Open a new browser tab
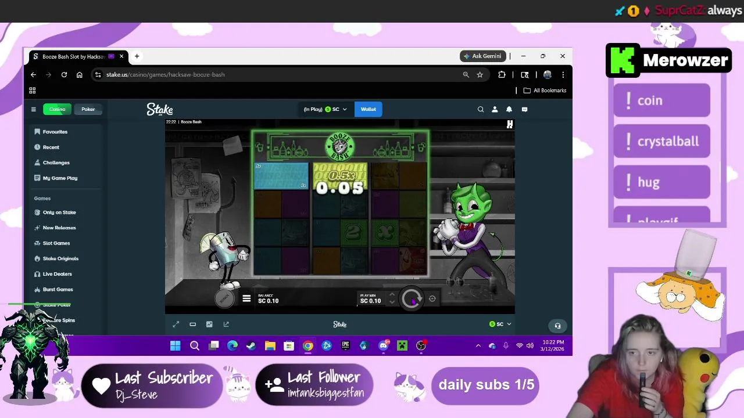This screenshot has height=418, width=744. (x=137, y=56)
